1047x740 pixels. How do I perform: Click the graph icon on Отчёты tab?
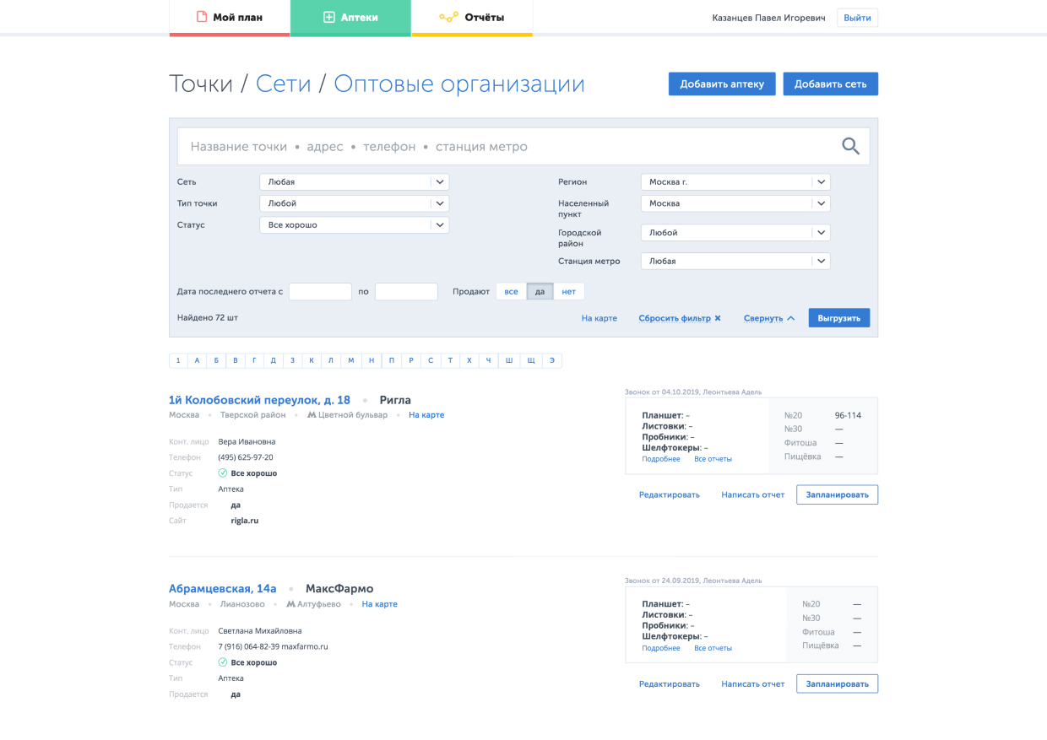click(448, 17)
